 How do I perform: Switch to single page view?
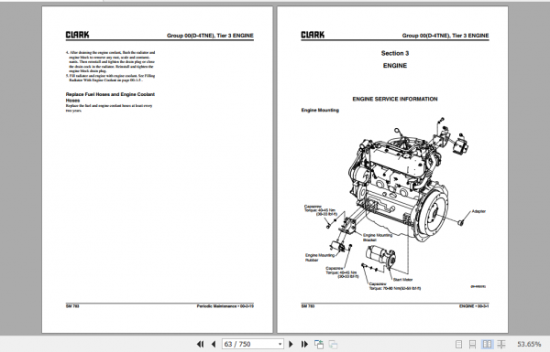[x=458, y=345]
